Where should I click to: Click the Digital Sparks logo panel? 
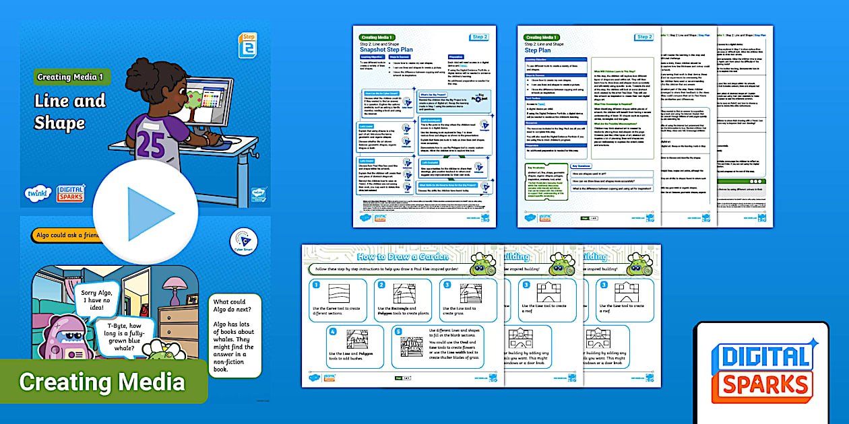tap(765, 370)
